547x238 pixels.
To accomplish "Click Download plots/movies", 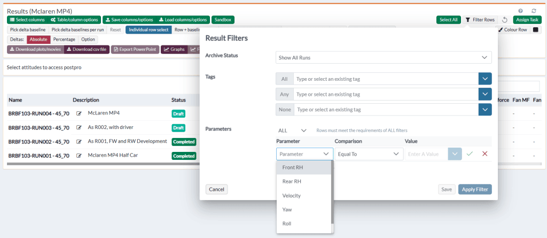I will (x=36, y=49).
